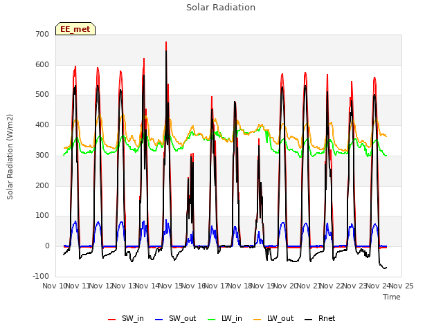
Task: Click the Rnet low point after Nov 24
Action: [385, 268]
